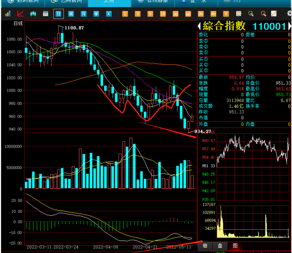This screenshot has width=292, height=253.
Task: Switch to weekly 周 period
Action: pos(71,14)
